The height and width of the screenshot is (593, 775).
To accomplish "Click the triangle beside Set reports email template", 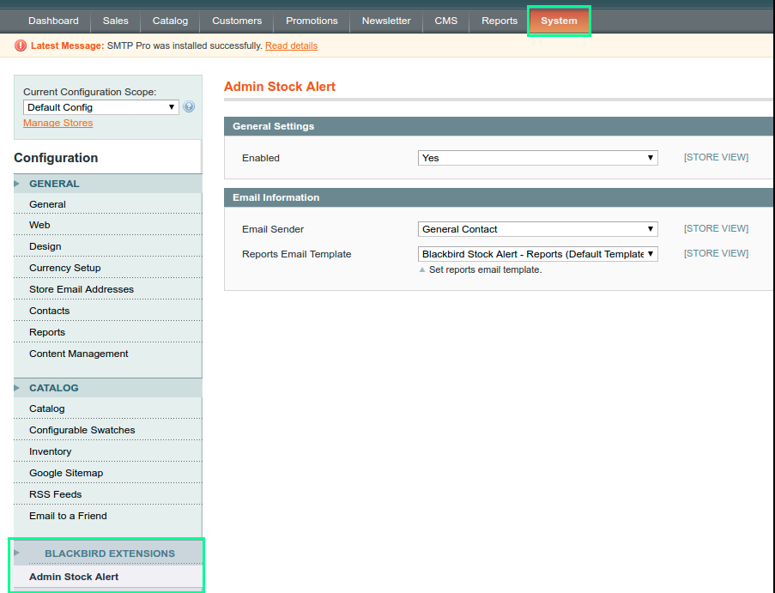I will (x=422, y=269).
